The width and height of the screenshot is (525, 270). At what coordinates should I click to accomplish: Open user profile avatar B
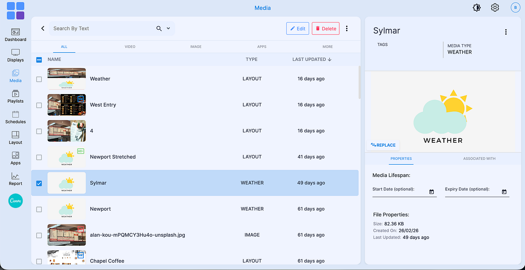(515, 7)
